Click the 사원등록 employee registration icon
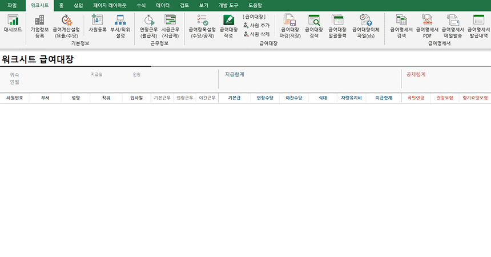 tap(97, 26)
